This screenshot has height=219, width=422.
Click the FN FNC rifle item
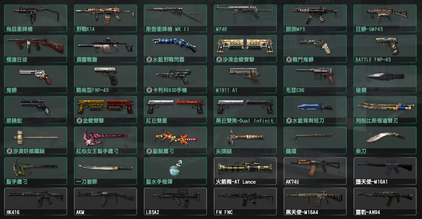point(245,201)
